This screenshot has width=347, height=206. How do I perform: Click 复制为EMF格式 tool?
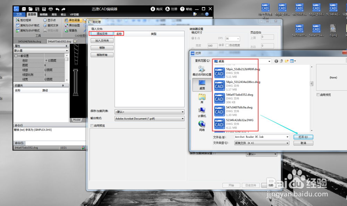pos(28,25)
